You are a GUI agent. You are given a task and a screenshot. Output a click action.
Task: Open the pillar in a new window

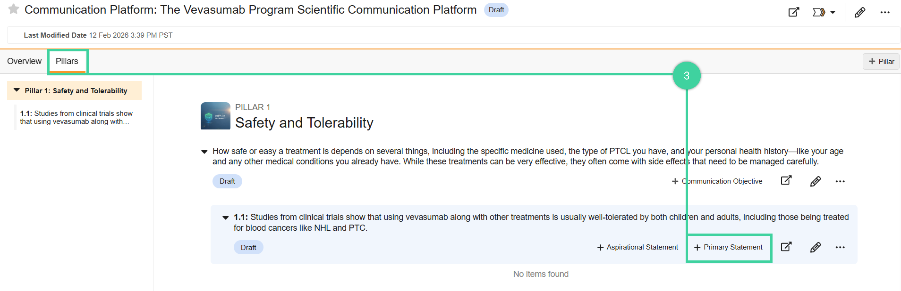point(786,181)
